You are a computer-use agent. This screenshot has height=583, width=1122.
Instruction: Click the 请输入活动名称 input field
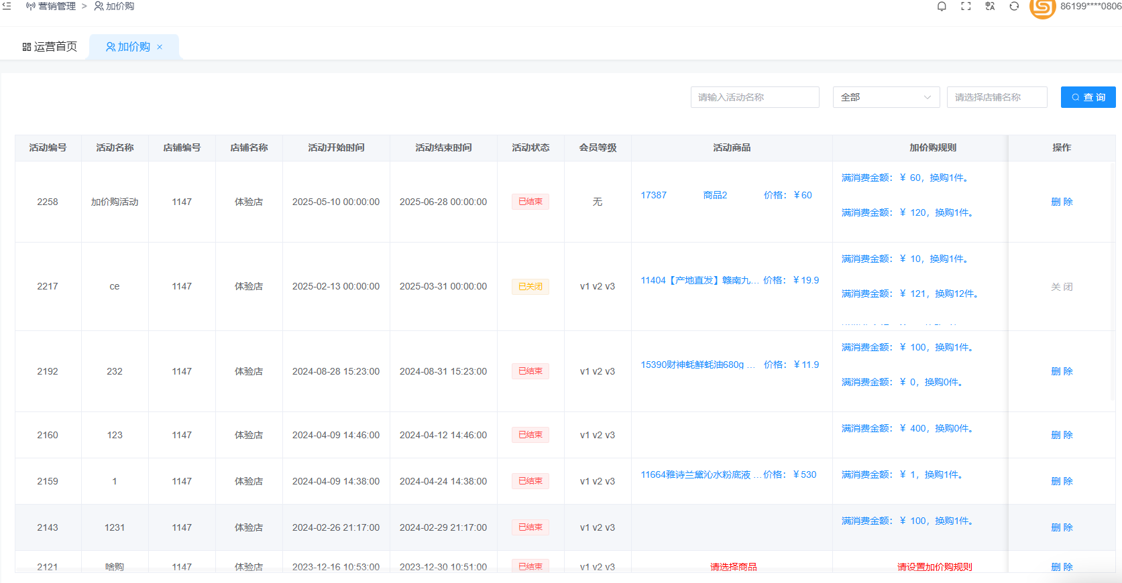point(754,97)
